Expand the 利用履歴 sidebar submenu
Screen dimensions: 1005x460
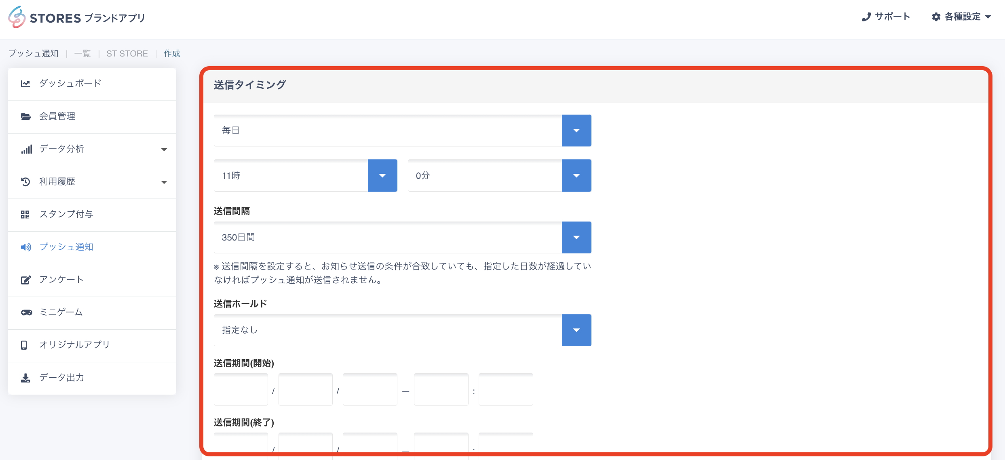pos(164,182)
